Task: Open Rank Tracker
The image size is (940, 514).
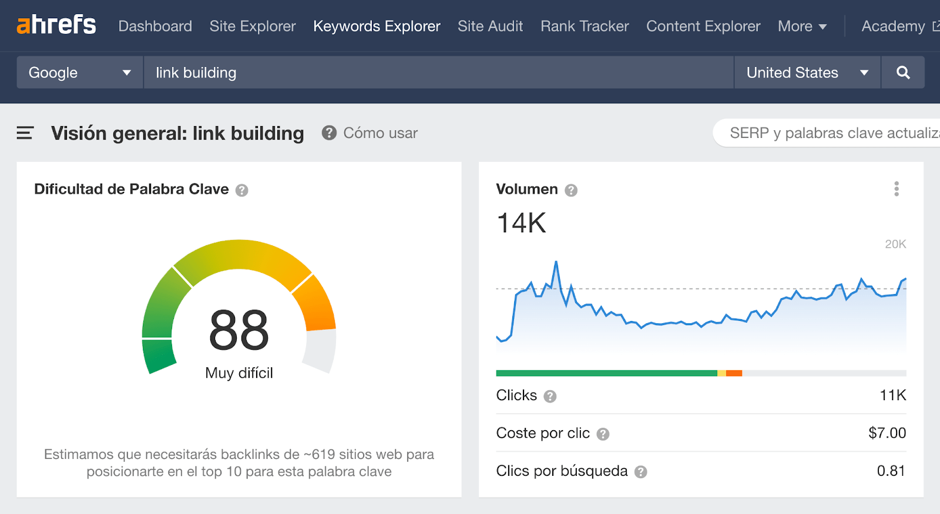Action: coord(585,26)
